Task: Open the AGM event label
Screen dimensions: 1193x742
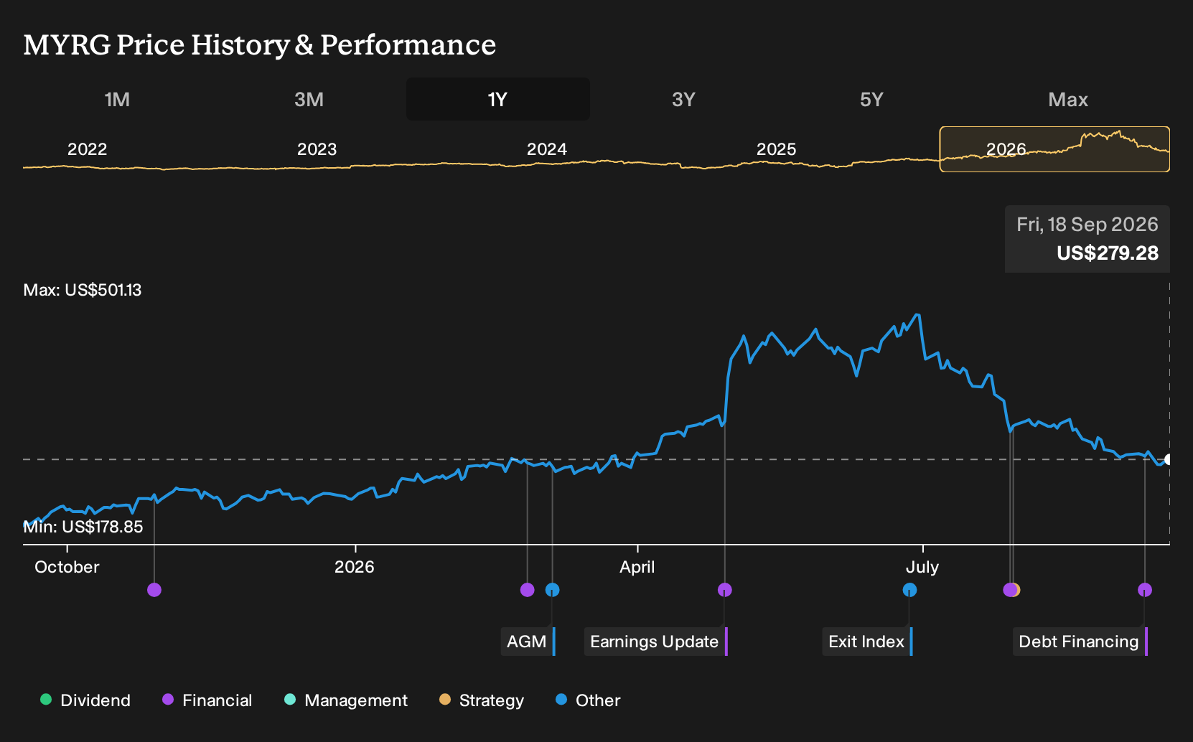Action: (x=528, y=642)
